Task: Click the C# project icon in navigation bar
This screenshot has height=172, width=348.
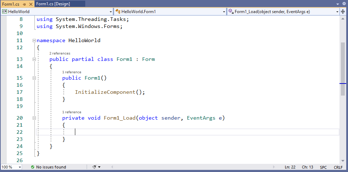Action: coord(5,12)
